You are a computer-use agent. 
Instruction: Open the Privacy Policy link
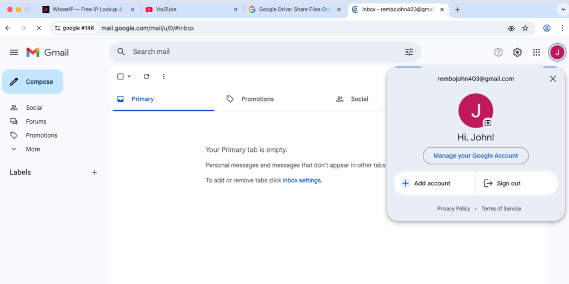[x=453, y=209]
